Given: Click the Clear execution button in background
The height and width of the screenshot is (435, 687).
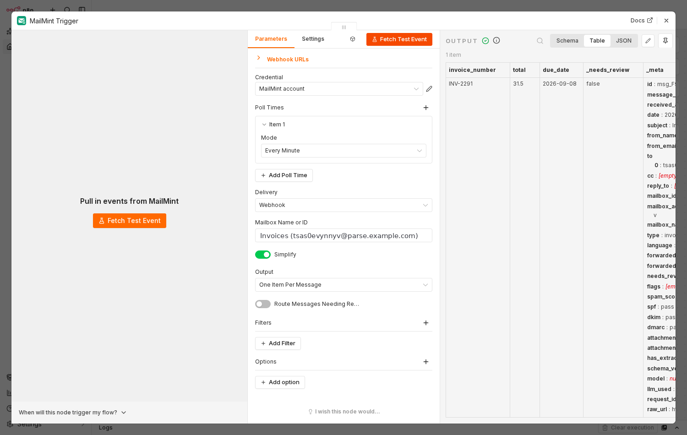Looking at the screenshot, I should pos(628,428).
